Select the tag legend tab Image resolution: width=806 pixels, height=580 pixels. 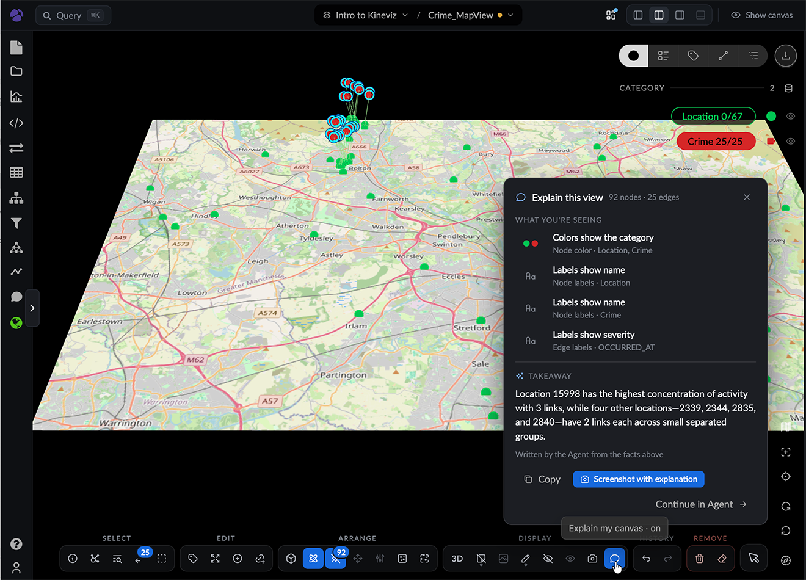click(x=693, y=56)
